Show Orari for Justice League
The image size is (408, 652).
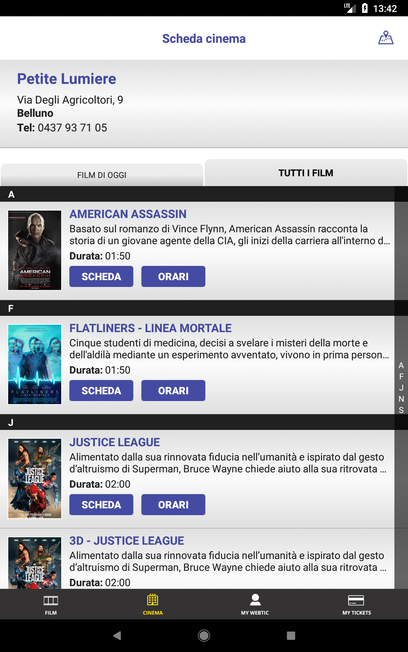tap(173, 505)
